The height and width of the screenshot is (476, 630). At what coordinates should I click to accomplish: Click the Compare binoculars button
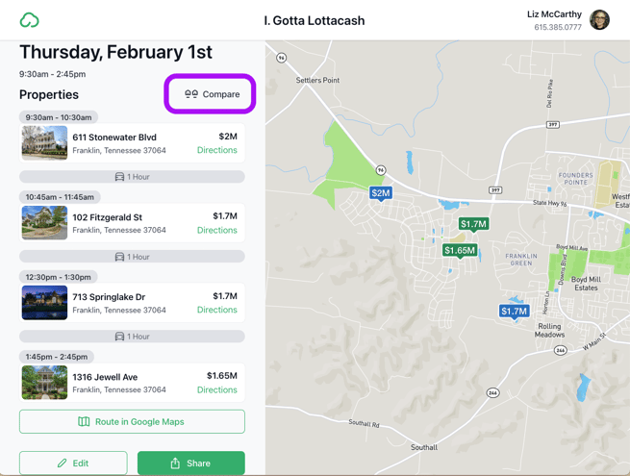pos(212,94)
